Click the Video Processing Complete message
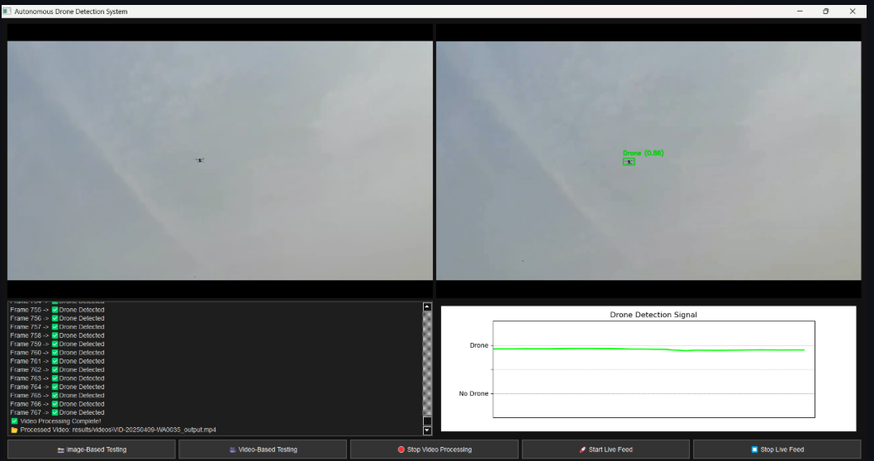Viewport: 874px width, 461px height. pos(60,421)
